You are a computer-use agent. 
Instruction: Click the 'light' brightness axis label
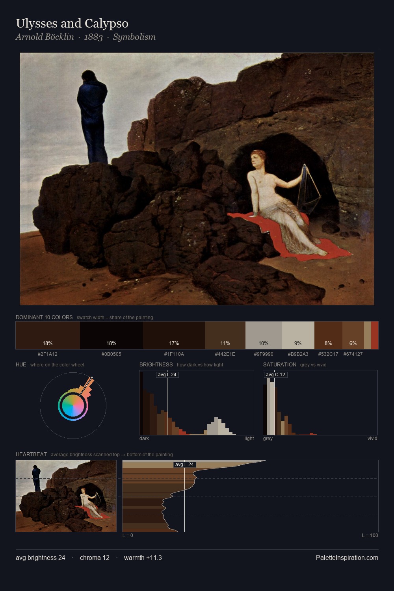pyautogui.click(x=249, y=439)
